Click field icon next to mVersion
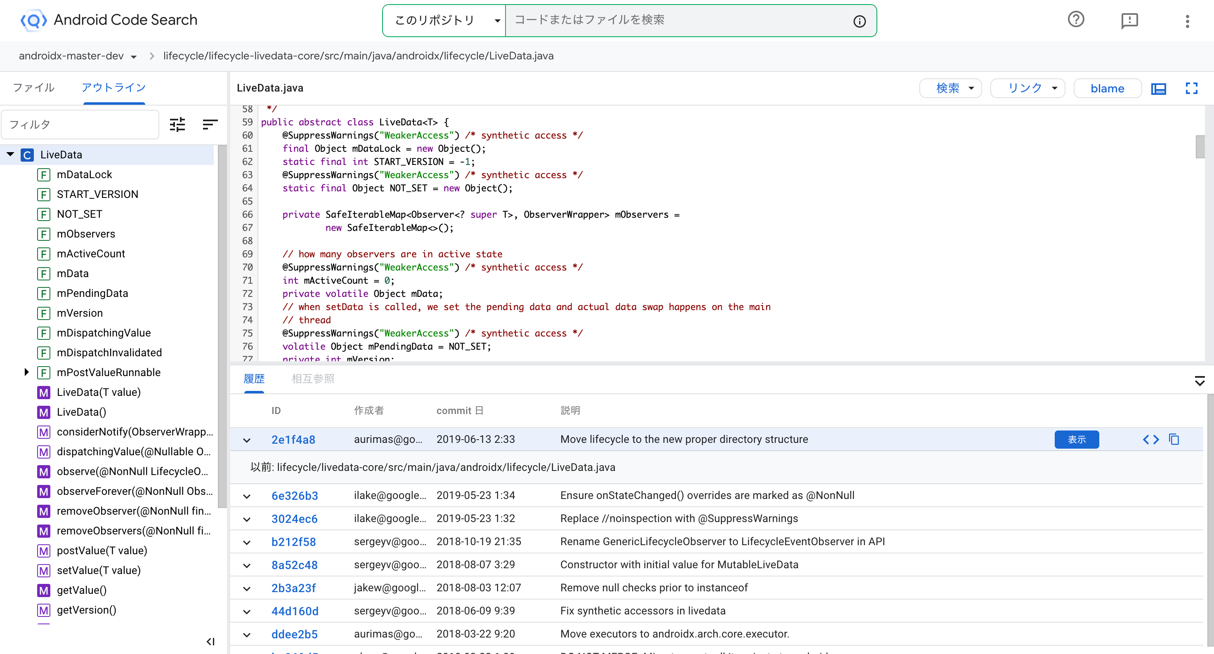The image size is (1214, 654). click(x=44, y=313)
